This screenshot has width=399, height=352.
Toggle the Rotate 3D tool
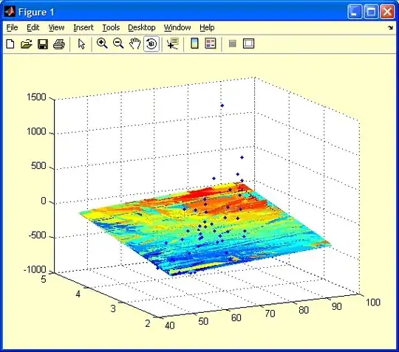(x=151, y=44)
